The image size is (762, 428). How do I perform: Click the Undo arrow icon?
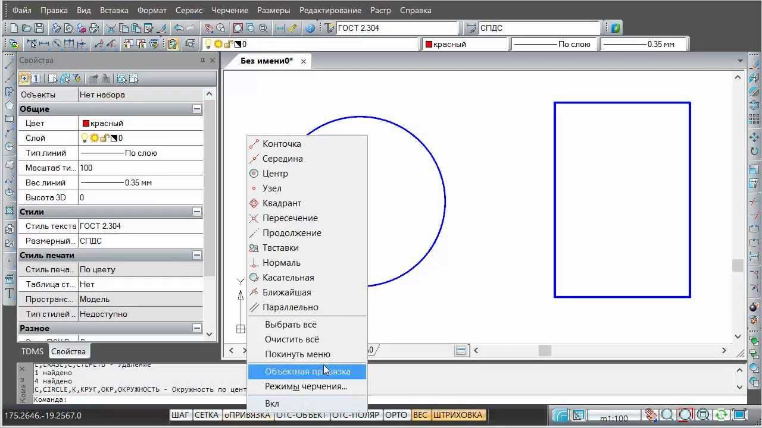pyautogui.click(x=178, y=28)
